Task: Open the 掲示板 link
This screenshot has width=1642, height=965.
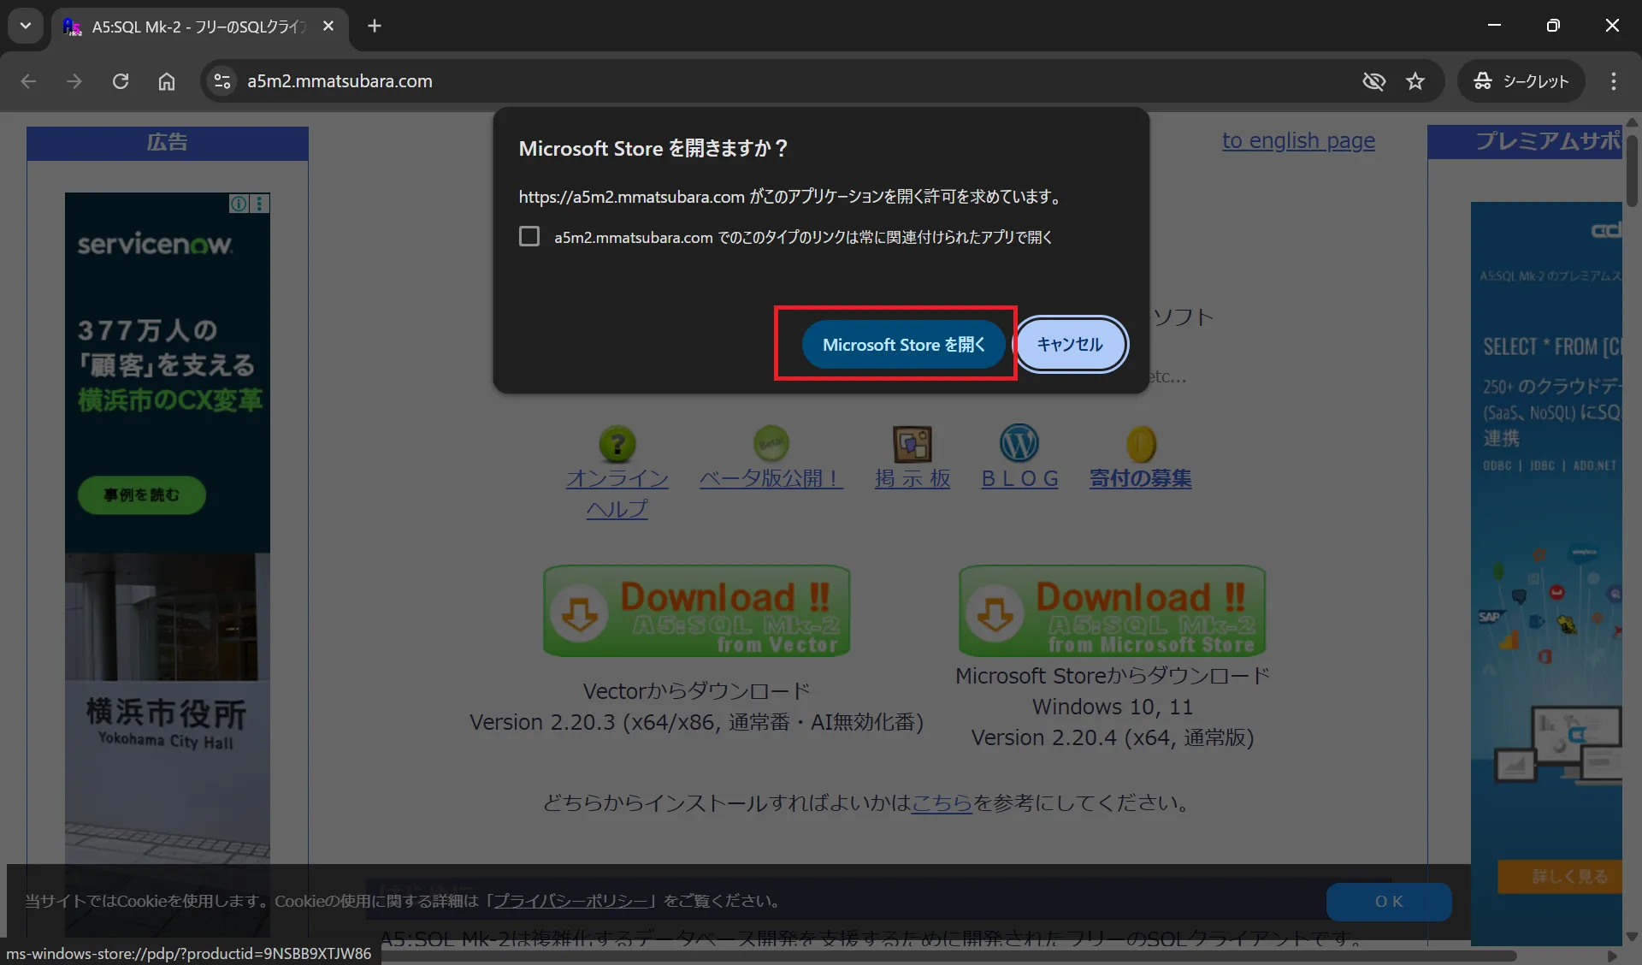Action: click(913, 478)
